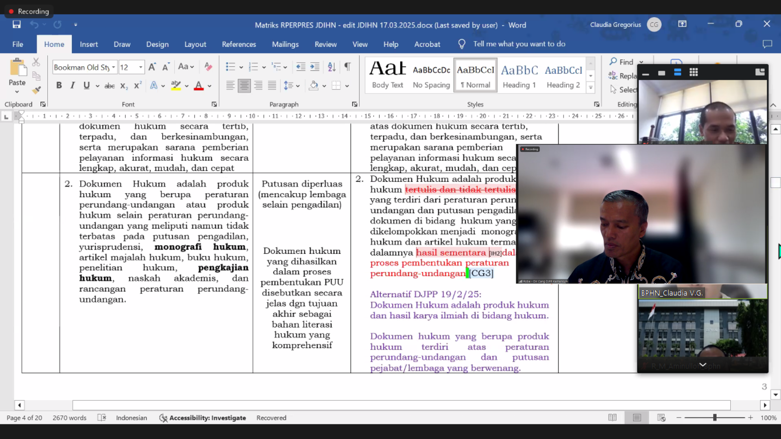Toggle bold formatting
781x439 pixels.
(59, 85)
